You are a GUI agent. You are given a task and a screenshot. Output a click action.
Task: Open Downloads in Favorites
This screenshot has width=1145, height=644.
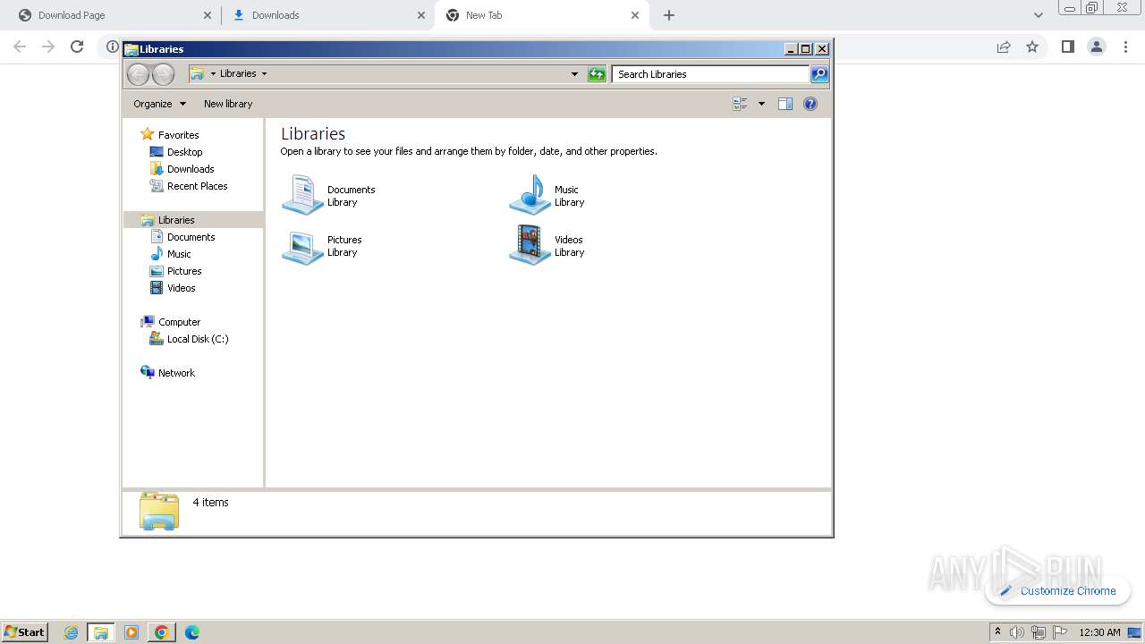pos(190,169)
